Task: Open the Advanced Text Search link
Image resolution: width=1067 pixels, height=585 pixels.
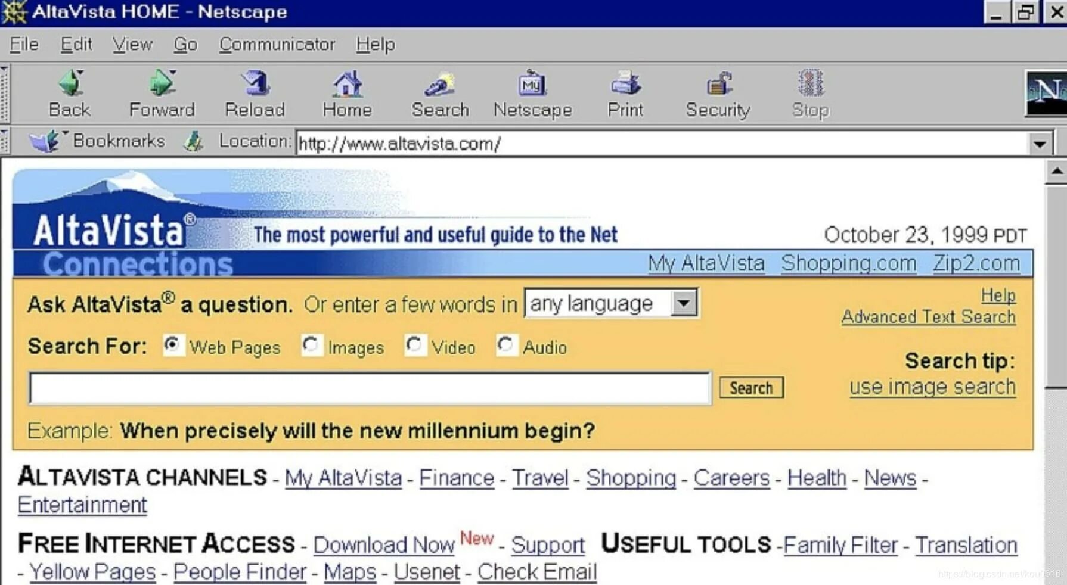Action: coord(928,317)
